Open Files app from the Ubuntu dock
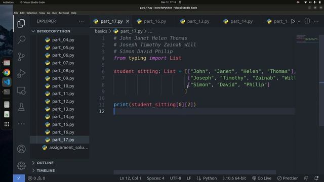Screen dimensions: 324x182 point(7,63)
